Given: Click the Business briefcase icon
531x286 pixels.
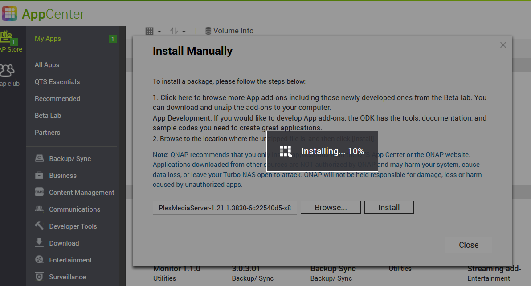Looking at the screenshot, I should (39, 176).
